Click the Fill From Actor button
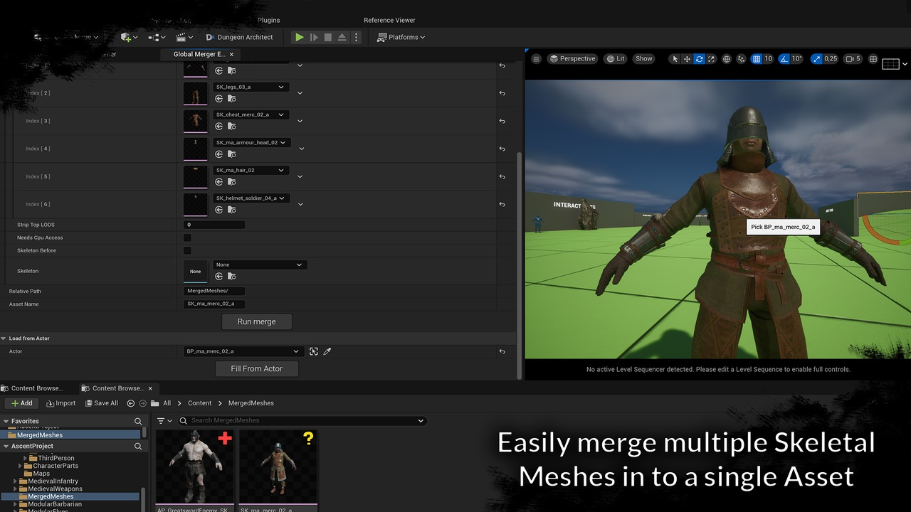Screen dimensions: 911x512 (256, 368)
